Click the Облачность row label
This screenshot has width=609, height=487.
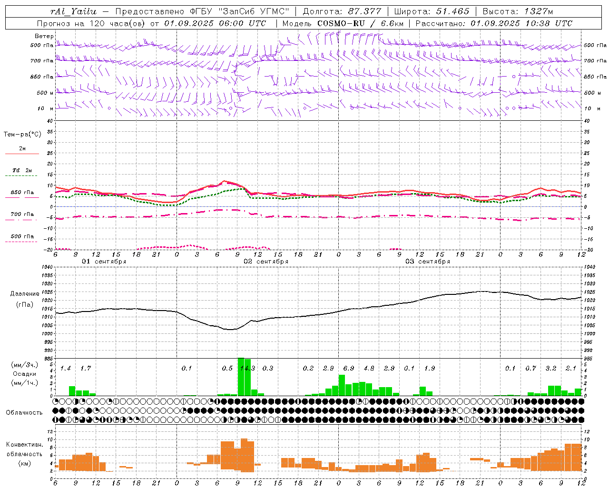pos(24,412)
